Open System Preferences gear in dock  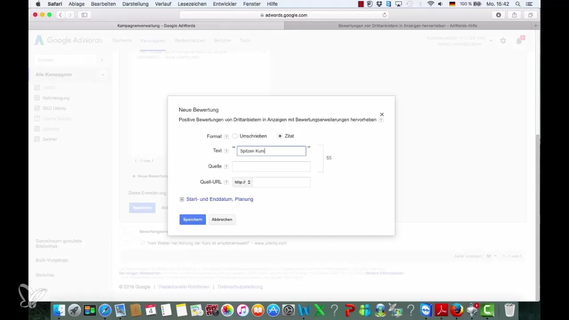tap(289, 310)
